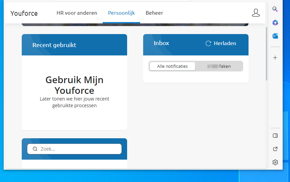Click text 'Later tonen we hier jouw recent'
This screenshot has width=290, height=182.
[x=74, y=99]
